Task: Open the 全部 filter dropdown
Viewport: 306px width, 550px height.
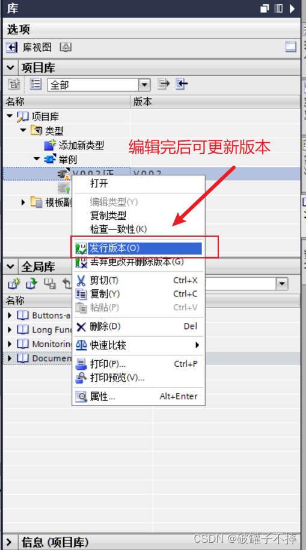Action: pyautogui.click(x=144, y=84)
